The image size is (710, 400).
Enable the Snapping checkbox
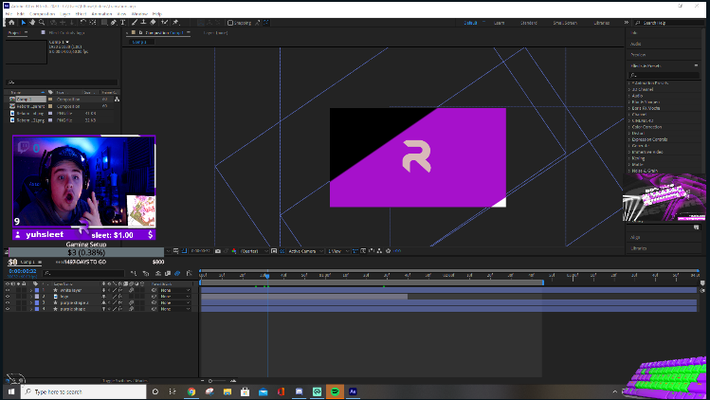230,23
